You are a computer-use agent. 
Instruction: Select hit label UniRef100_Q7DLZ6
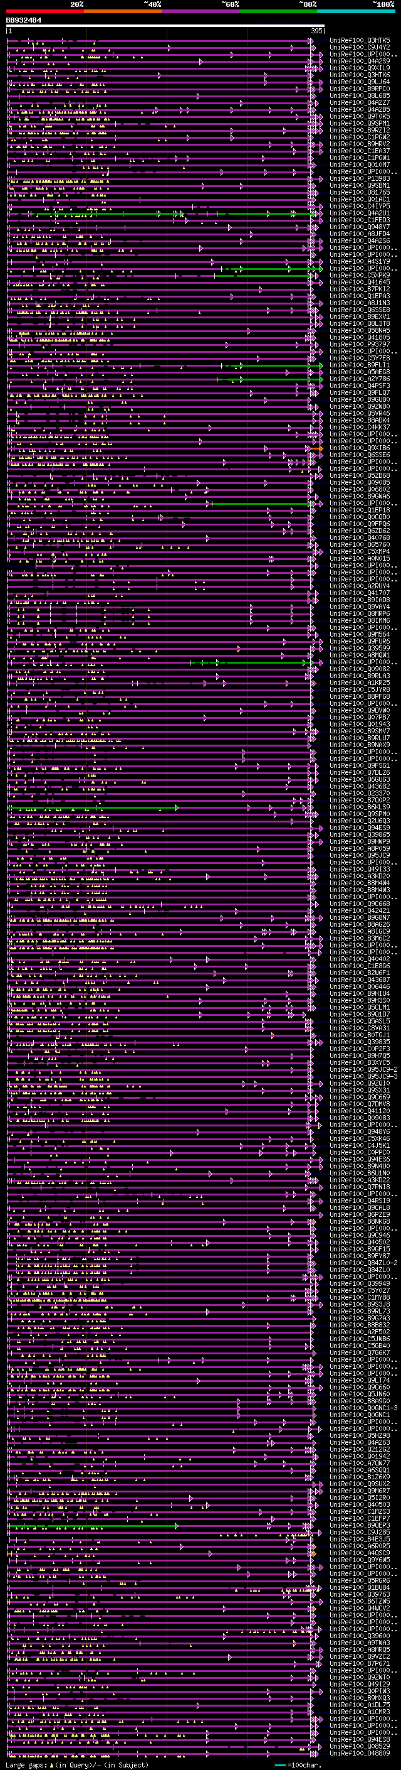pos(360,772)
